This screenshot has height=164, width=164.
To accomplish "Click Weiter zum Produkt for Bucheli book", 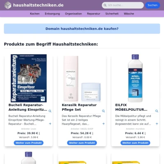I will tap(29, 143).
